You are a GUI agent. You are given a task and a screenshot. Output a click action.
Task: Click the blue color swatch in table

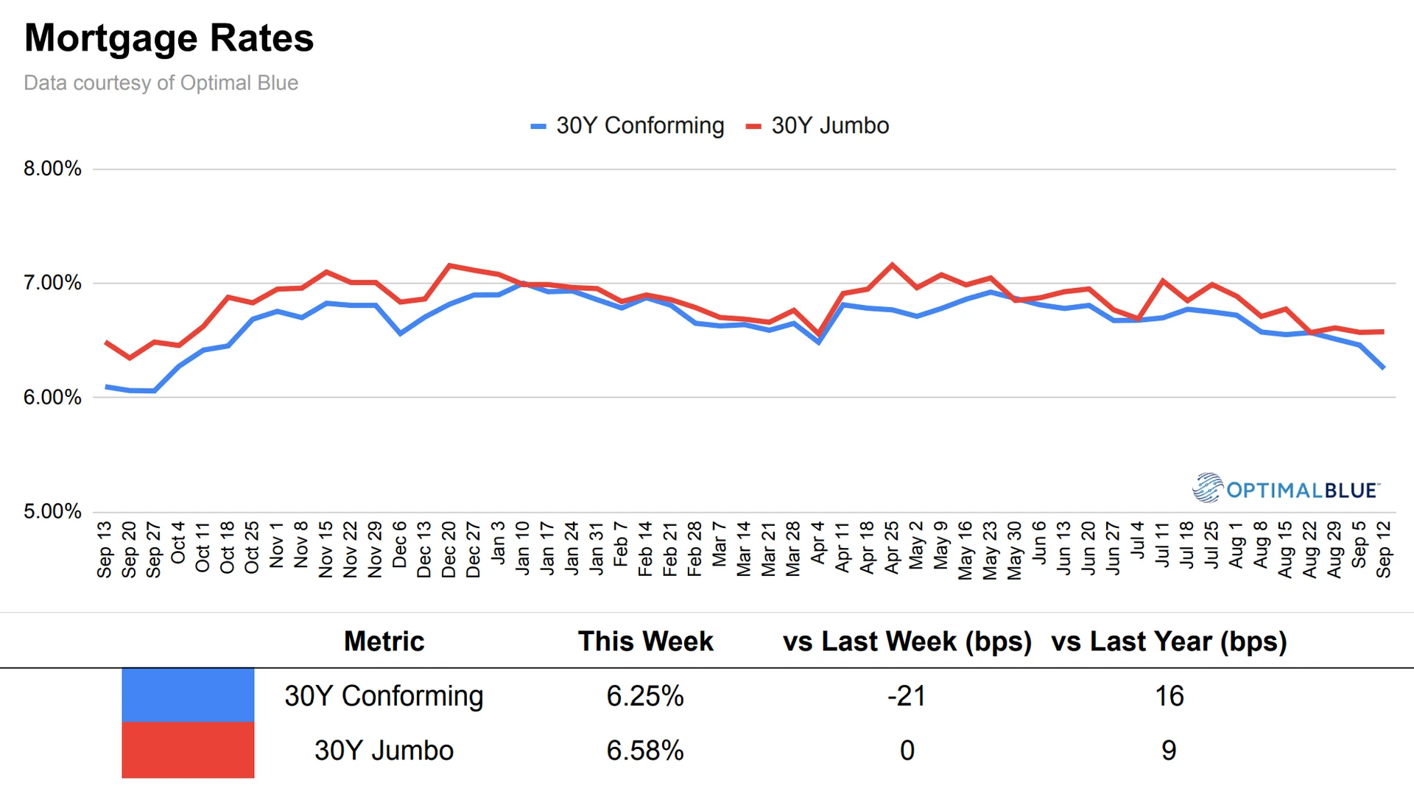pos(188,695)
